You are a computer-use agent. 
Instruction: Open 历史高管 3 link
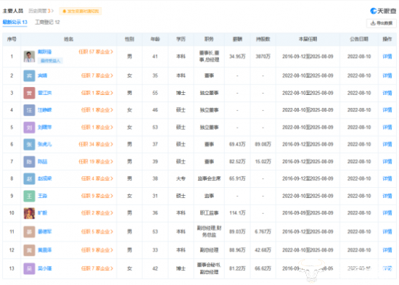[x=41, y=11]
